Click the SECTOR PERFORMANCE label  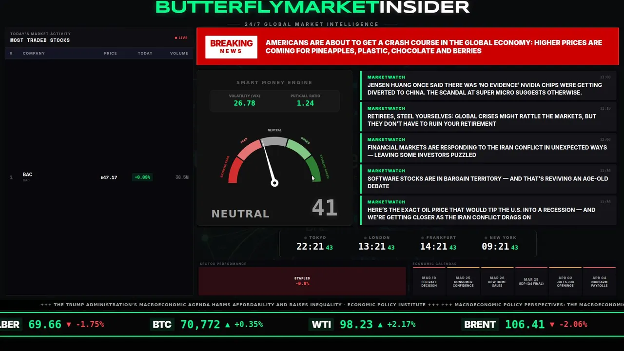click(x=223, y=264)
